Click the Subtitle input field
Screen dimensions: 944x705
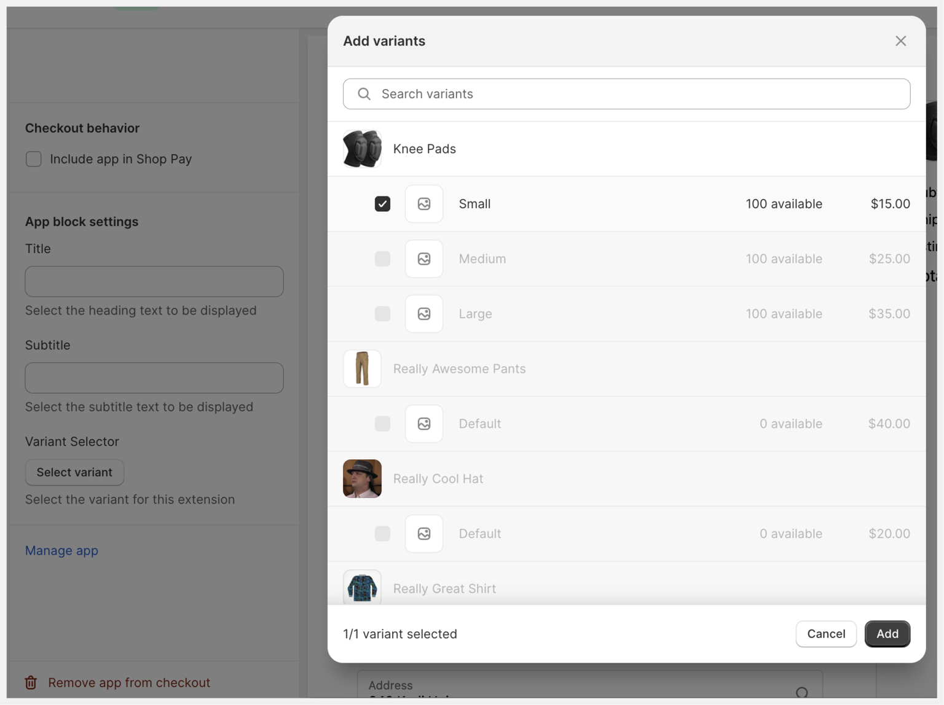154,378
